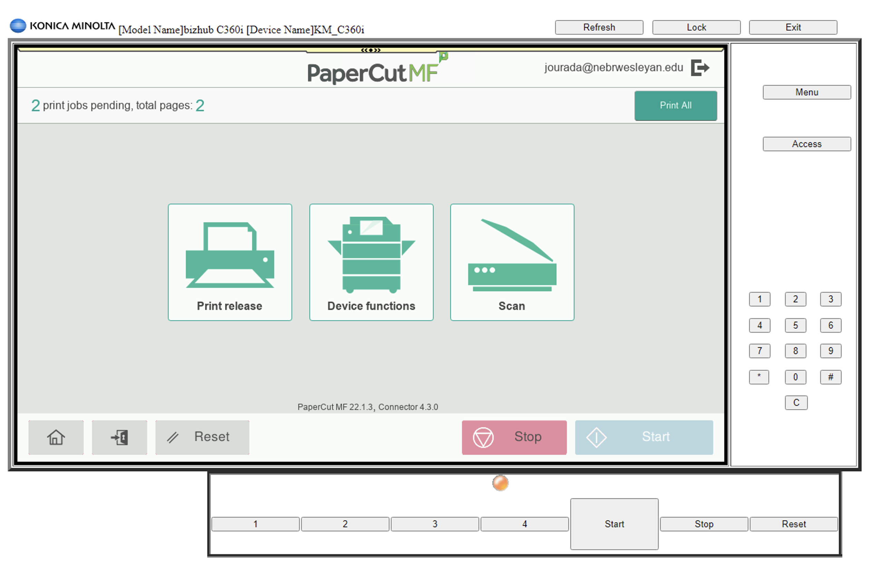Click the Lock button at the top
This screenshot has height=566, width=870.
point(696,27)
